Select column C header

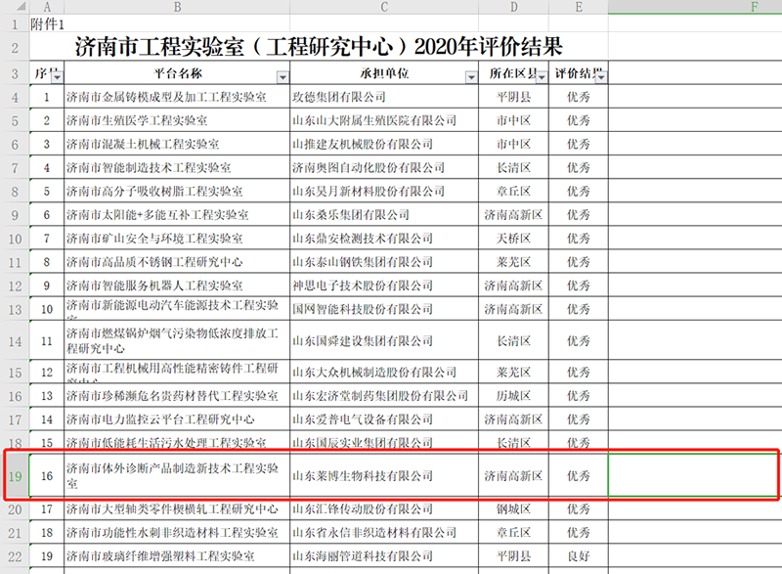[x=384, y=7]
